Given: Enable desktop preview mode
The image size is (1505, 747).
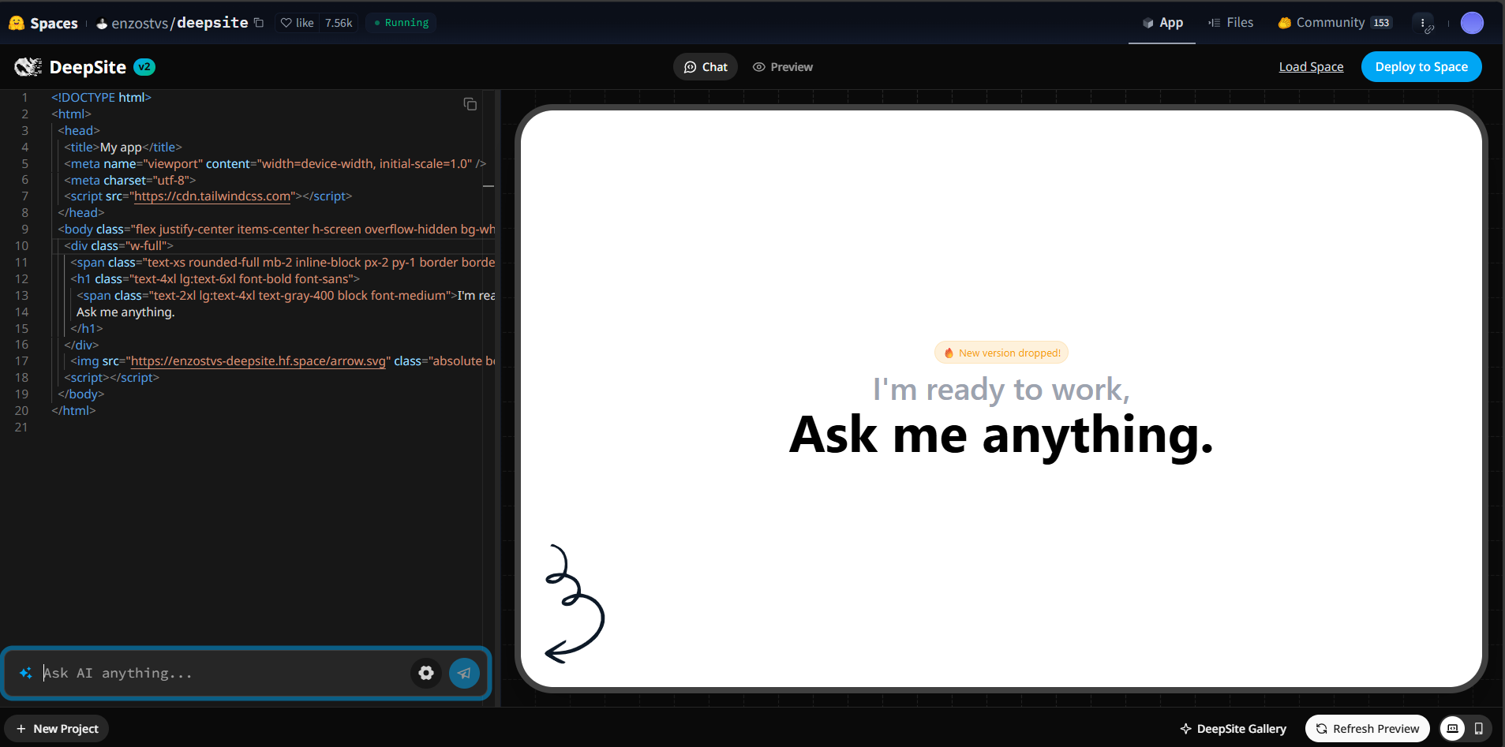Looking at the screenshot, I should coord(1453,728).
